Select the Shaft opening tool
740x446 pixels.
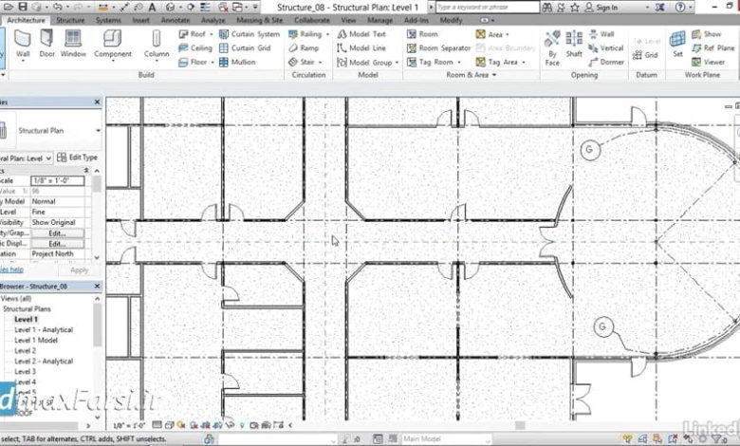pyautogui.click(x=574, y=45)
